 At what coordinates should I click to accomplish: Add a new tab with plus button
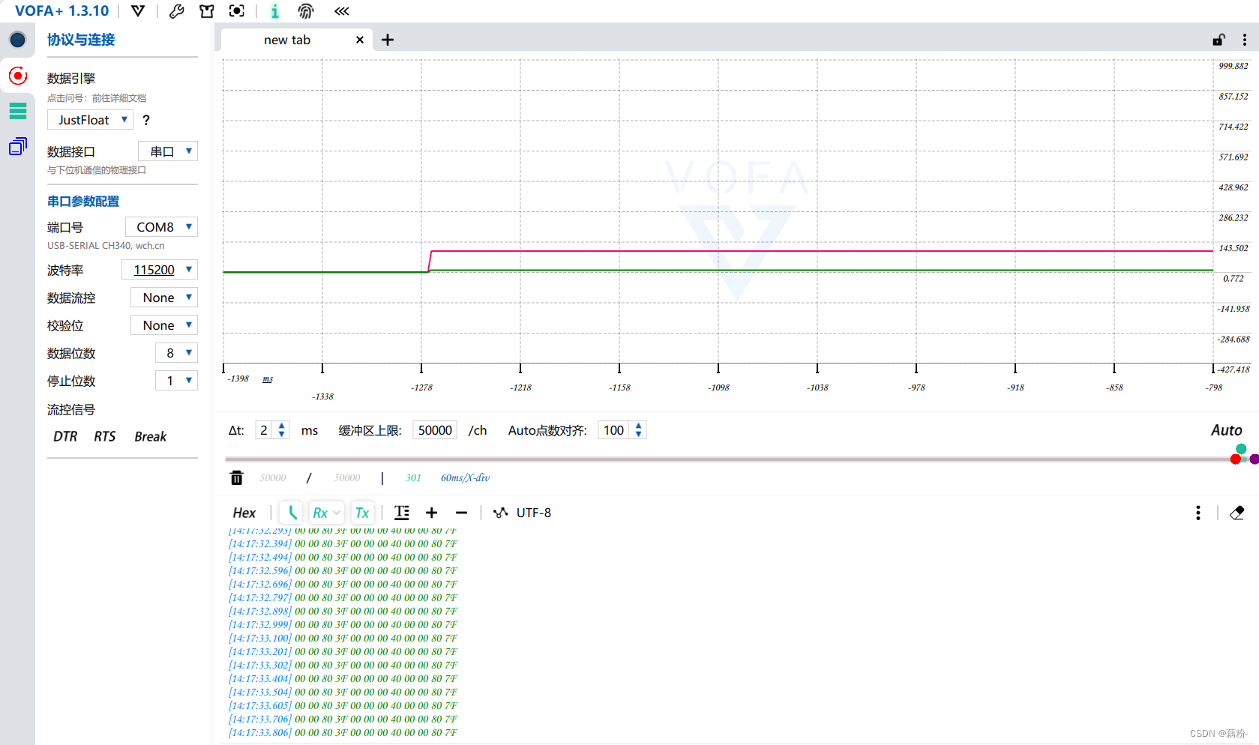coord(388,40)
